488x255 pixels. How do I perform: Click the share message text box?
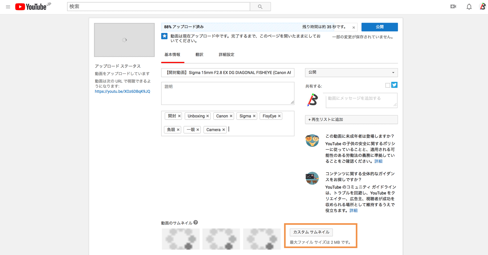tap(361, 100)
